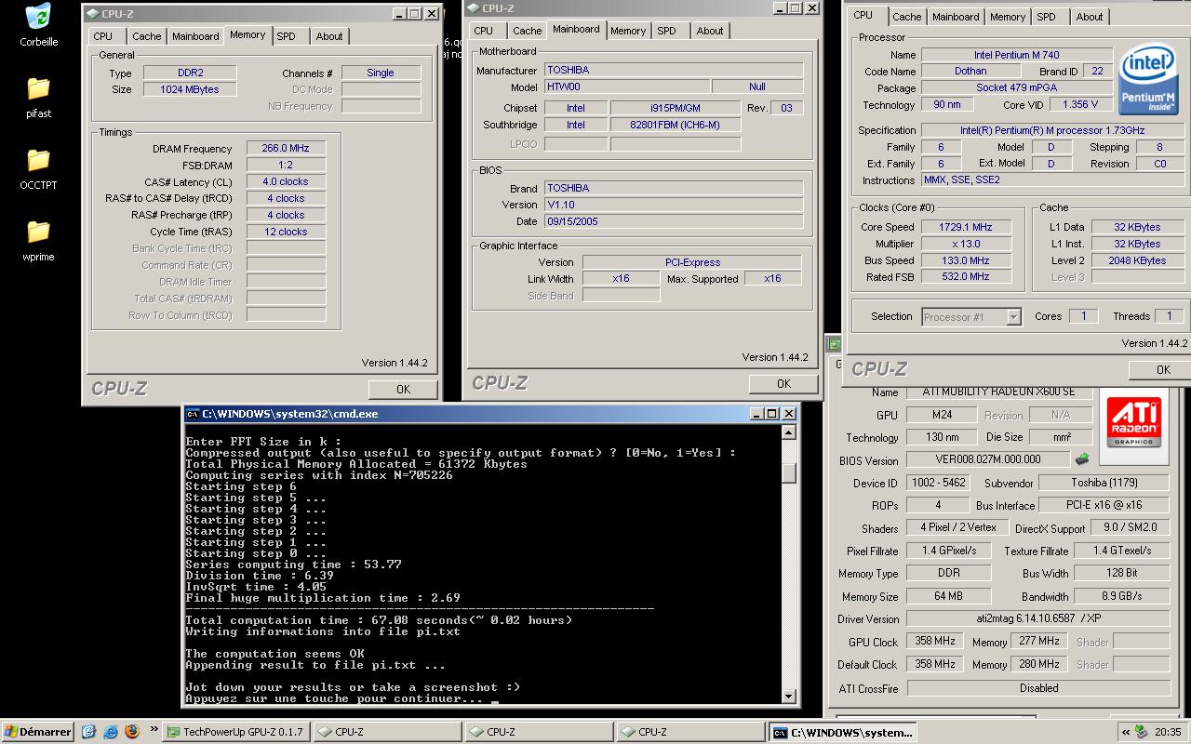Click the Chipset i915PM/GM field
Image resolution: width=1191 pixels, height=744 pixels.
pyautogui.click(x=675, y=108)
